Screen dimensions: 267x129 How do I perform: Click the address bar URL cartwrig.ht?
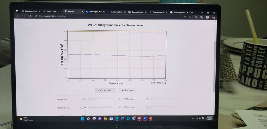[53, 16]
